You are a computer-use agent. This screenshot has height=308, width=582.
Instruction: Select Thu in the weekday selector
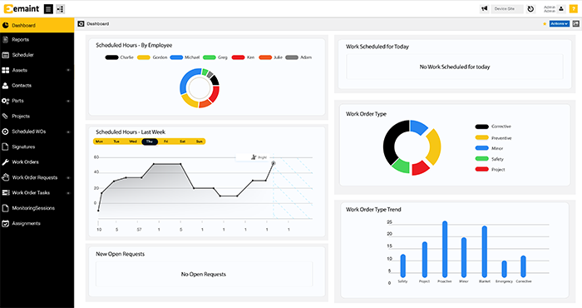coord(150,142)
